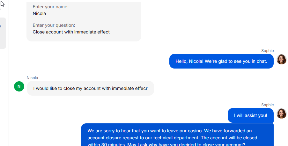Click the grey panel in the left sidebar

(x=3, y=33)
